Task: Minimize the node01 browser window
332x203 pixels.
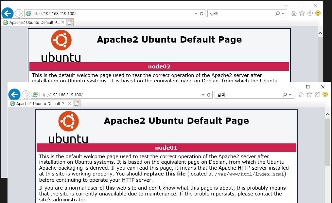Action: (293, 87)
